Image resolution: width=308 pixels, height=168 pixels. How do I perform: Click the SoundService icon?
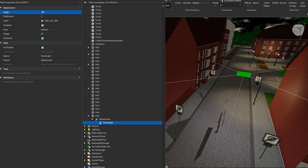pos(89,167)
